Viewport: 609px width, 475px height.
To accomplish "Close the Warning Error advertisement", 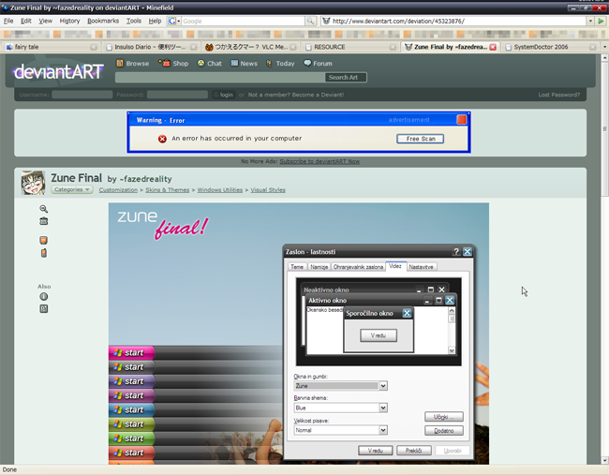I will coord(461,120).
